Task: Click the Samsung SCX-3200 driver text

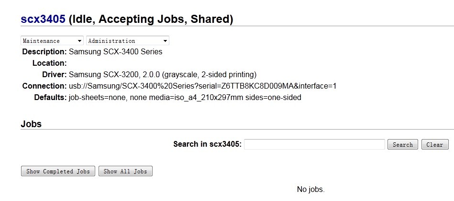Action: [x=163, y=75]
